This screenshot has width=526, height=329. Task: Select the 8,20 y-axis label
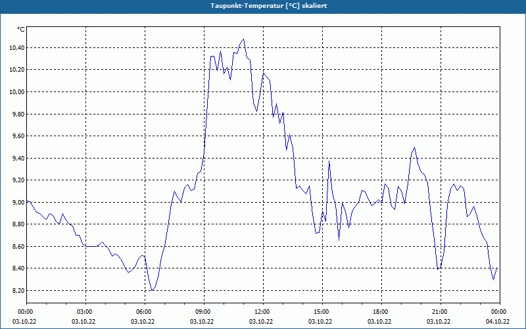pyautogui.click(x=18, y=290)
